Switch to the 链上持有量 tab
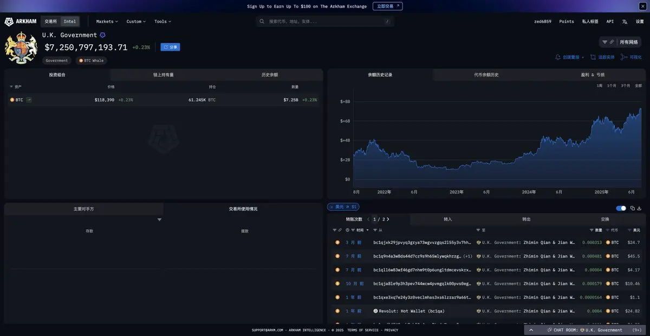Viewport: 650px width, 336px height. [x=163, y=75]
